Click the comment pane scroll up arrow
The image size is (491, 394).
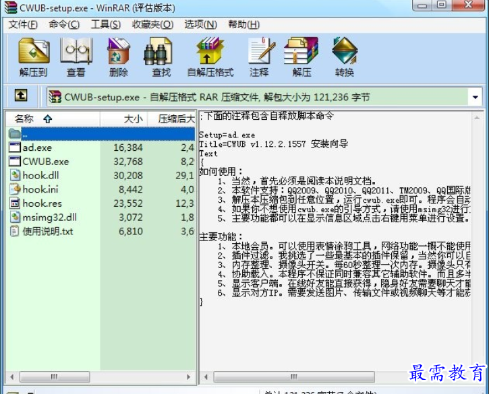point(477,118)
